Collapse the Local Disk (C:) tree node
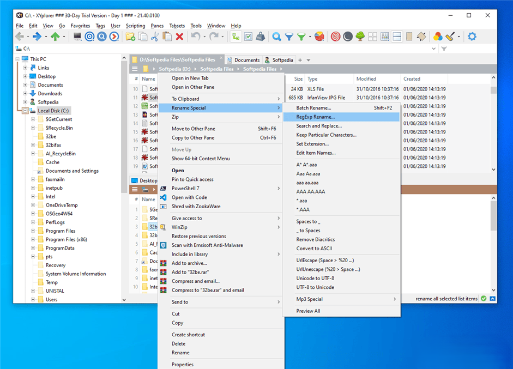Screen dimensions: 513x369 tap(25, 111)
